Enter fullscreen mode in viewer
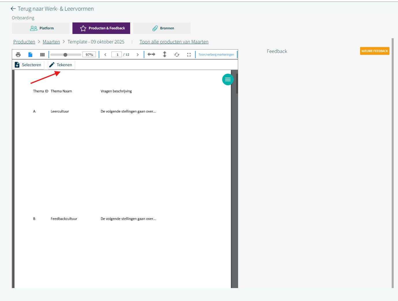The image size is (398, 301). point(189,55)
